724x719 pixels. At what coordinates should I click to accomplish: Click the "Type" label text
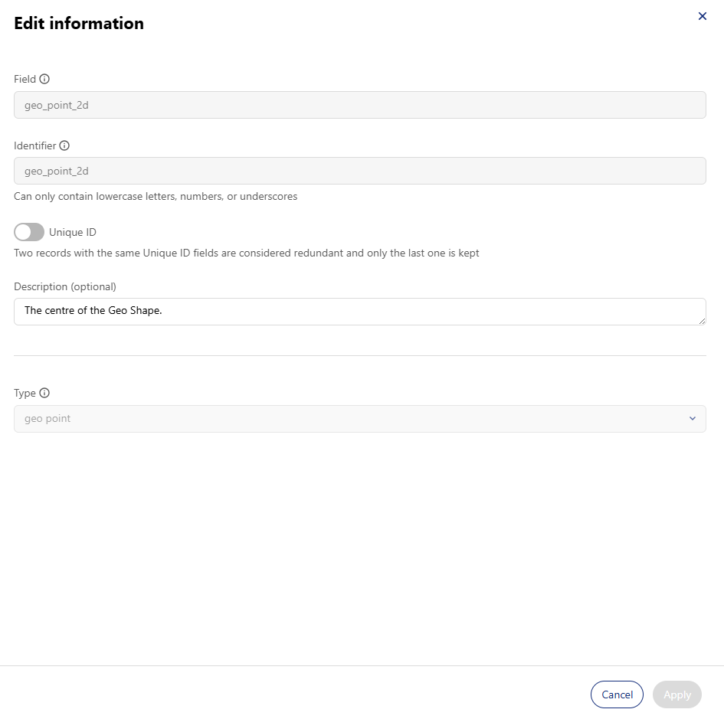coord(25,393)
